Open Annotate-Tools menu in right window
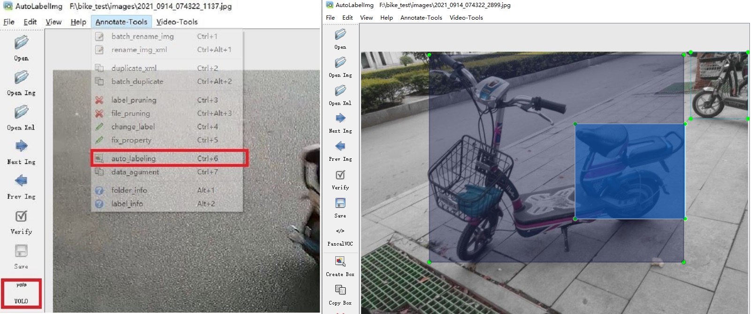The height and width of the screenshot is (314, 756). coord(421,17)
